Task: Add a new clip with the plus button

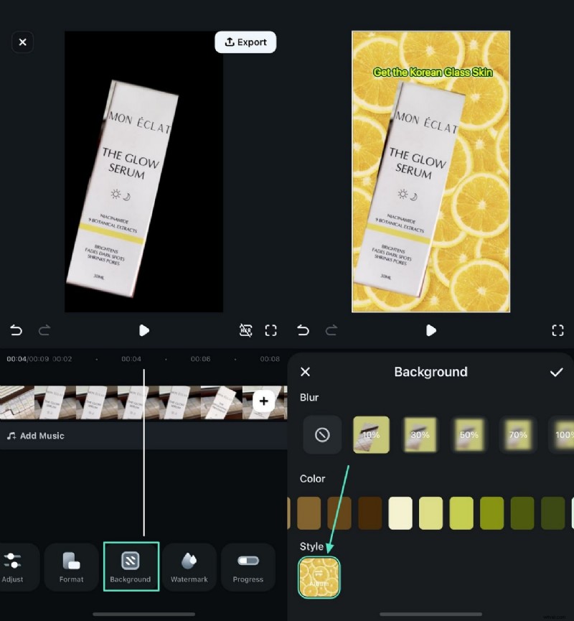Action: point(264,401)
